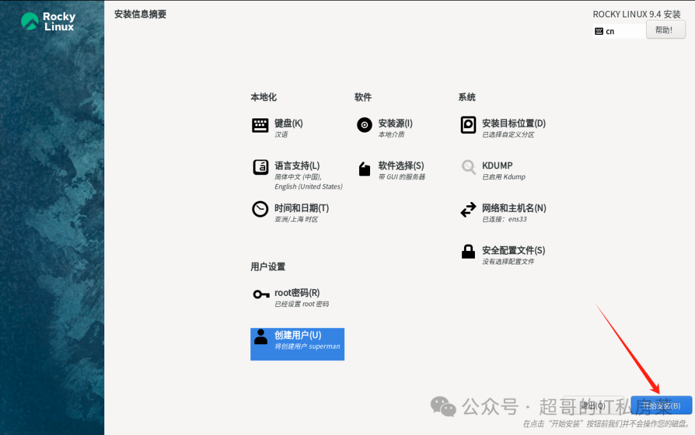Image resolution: width=695 pixels, height=435 pixels.
Task: Click the 网络和主机名 network arrows icon
Action: pos(468,208)
